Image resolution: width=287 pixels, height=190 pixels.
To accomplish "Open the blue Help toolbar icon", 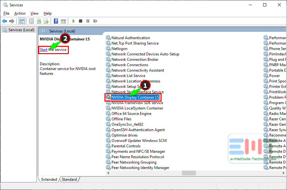I will pyautogui.click(x=56, y=21).
